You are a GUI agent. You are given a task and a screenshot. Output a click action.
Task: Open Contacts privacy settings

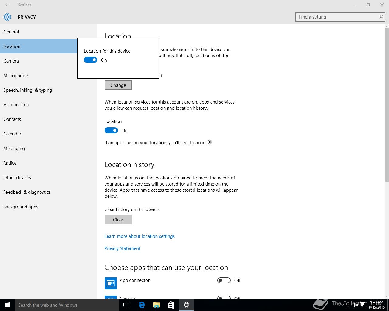pos(49,119)
